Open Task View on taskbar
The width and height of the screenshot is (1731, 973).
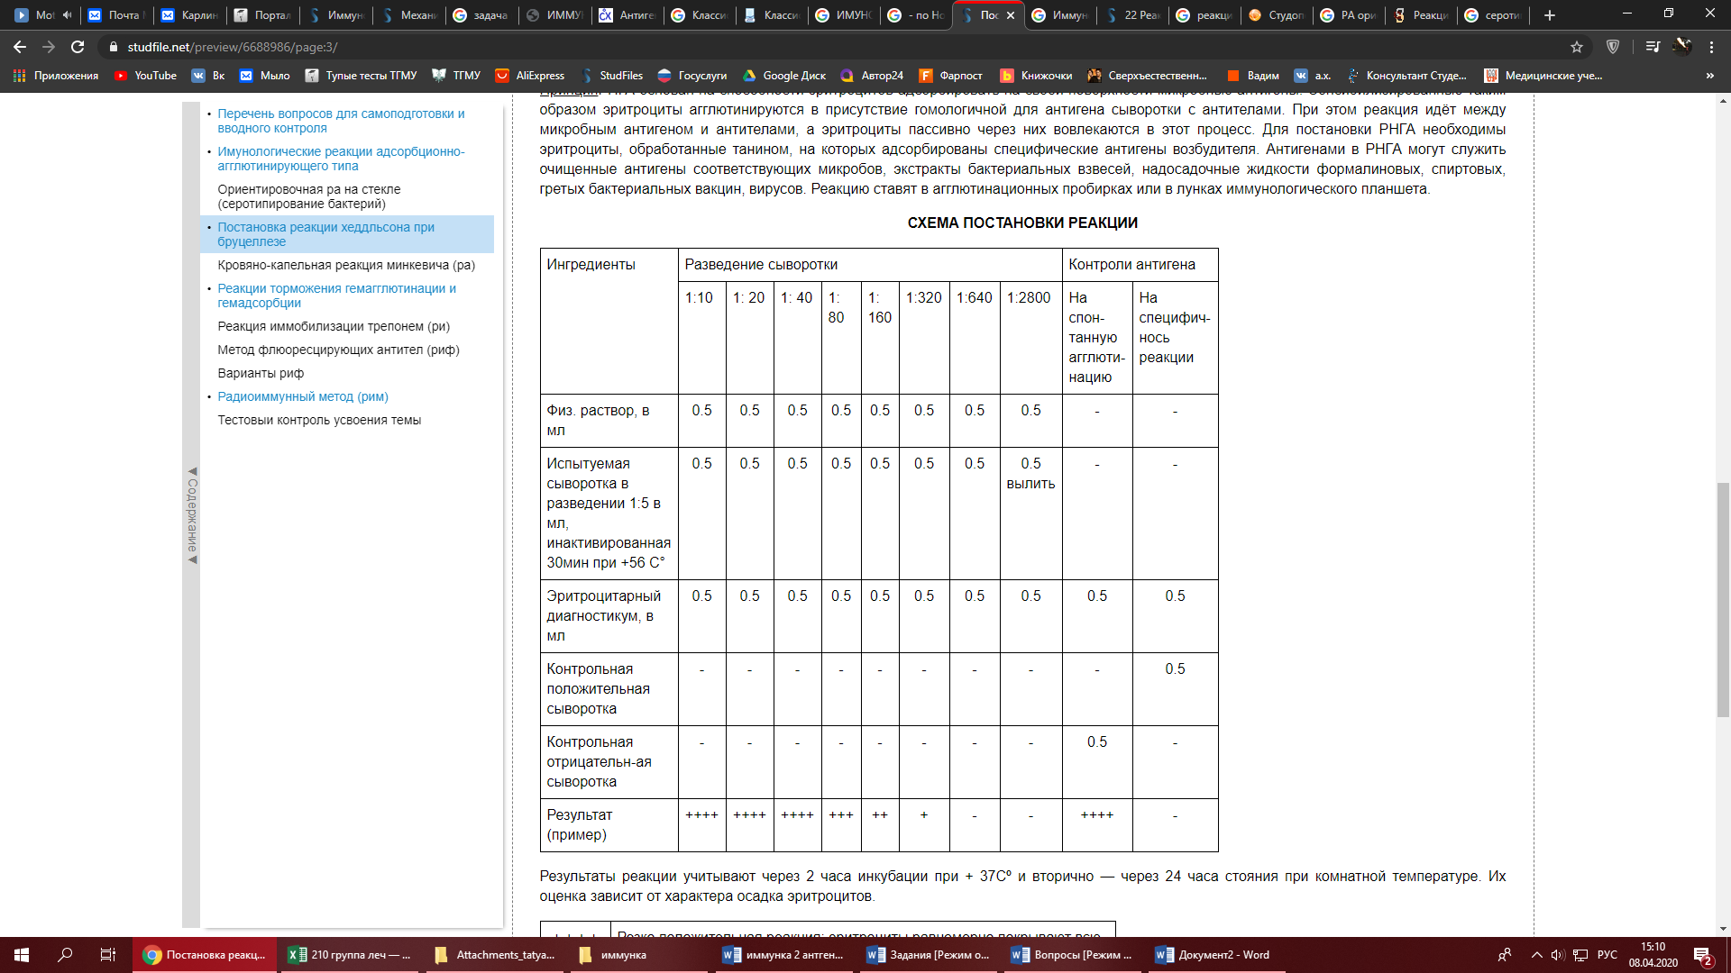point(107,955)
